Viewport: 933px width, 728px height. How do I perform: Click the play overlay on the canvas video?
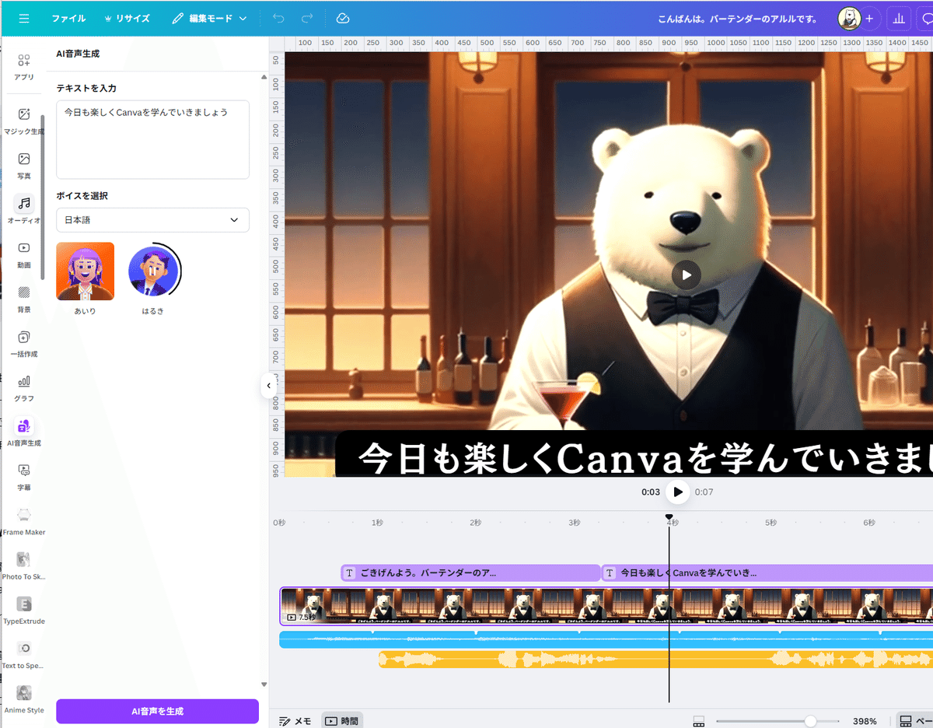click(x=686, y=275)
